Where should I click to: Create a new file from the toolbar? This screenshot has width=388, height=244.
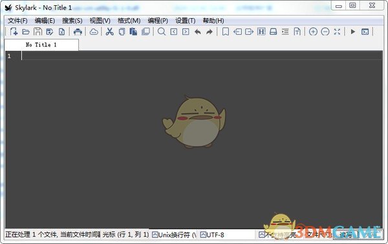point(14,32)
